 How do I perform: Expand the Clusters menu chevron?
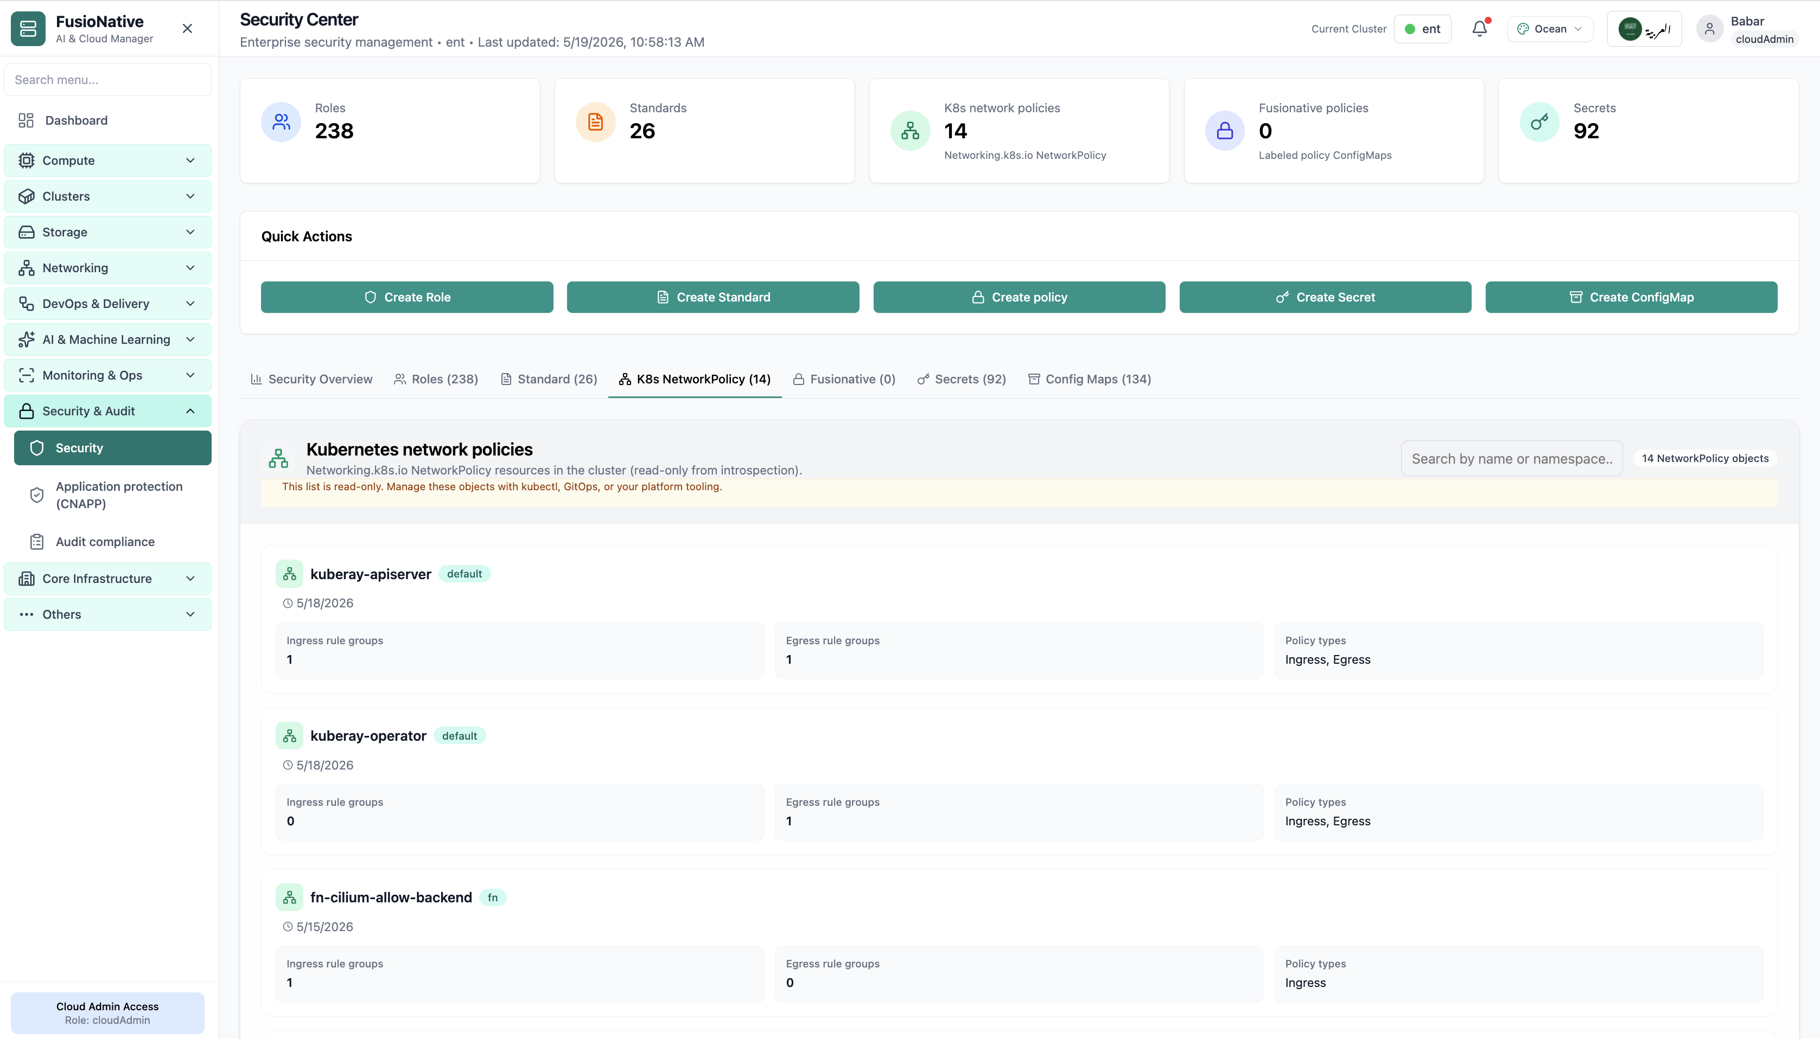(190, 196)
